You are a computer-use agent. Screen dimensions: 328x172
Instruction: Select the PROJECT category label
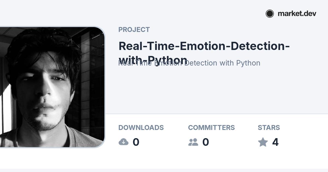tap(134, 30)
